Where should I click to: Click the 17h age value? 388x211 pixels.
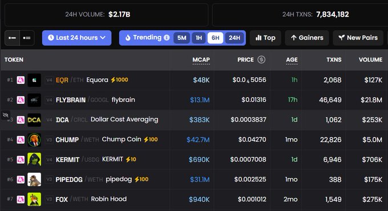pos(293,100)
